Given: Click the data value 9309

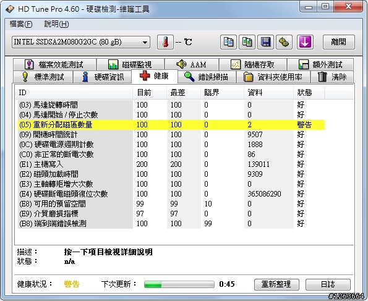Looking at the screenshot, I should point(255,174).
